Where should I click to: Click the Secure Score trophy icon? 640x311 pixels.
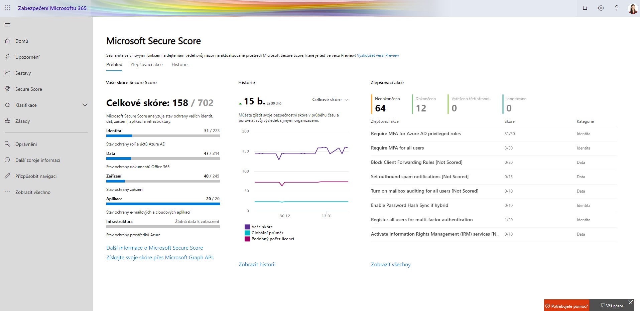tap(7, 89)
